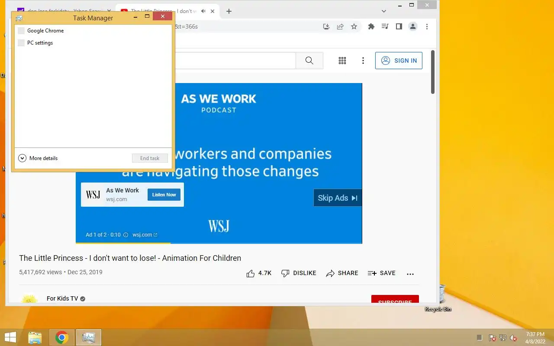Mute the YouTube tab audio icon
This screenshot has width=554, height=346.
[203, 11]
